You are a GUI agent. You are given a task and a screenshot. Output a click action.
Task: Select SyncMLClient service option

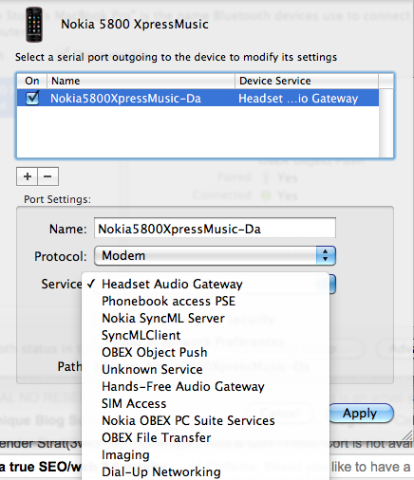[205, 335]
